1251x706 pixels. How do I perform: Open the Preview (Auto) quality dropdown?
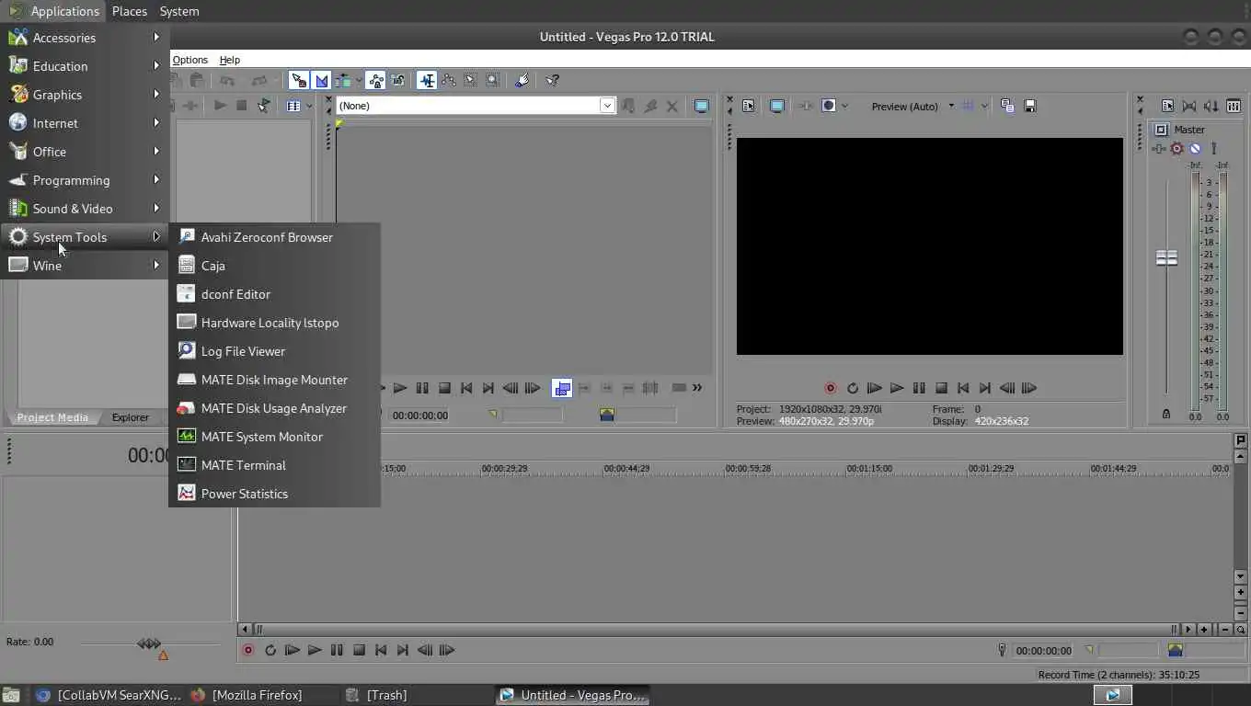pyautogui.click(x=912, y=107)
